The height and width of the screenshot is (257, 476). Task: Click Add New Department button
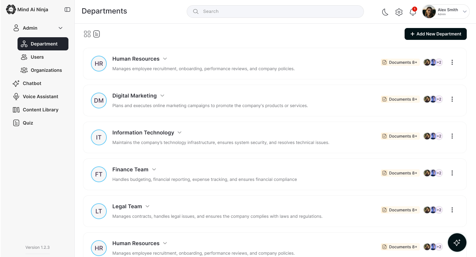436,34
